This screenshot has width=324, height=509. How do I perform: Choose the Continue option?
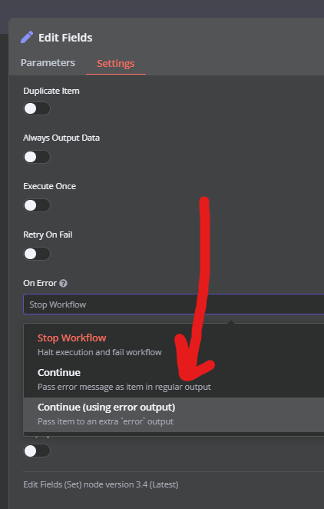(174, 379)
